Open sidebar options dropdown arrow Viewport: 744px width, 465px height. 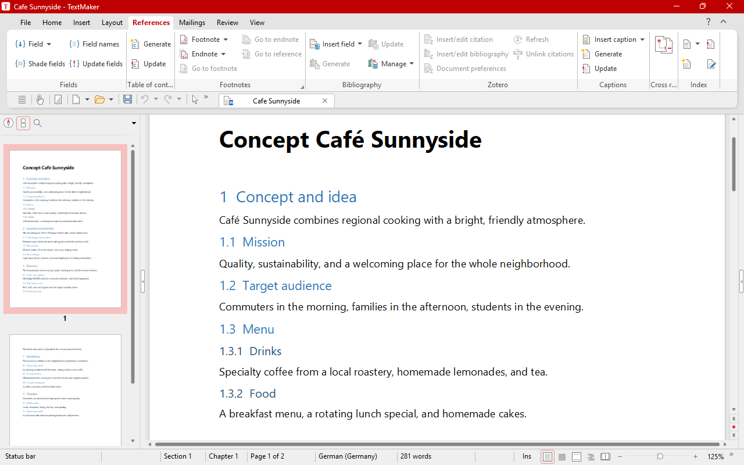[134, 123]
